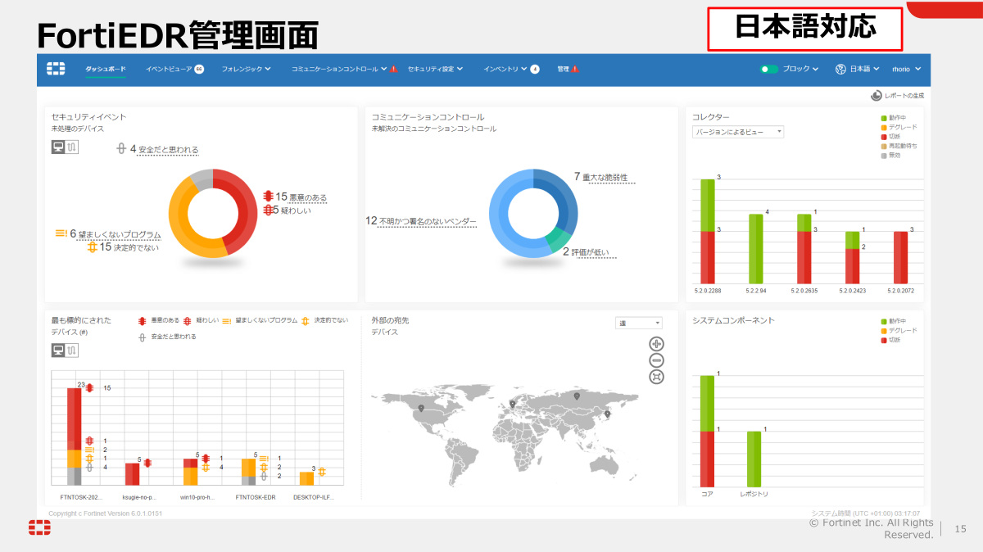Expand the フォレンジック menu
This screenshot has height=552, width=983.
pyautogui.click(x=246, y=70)
